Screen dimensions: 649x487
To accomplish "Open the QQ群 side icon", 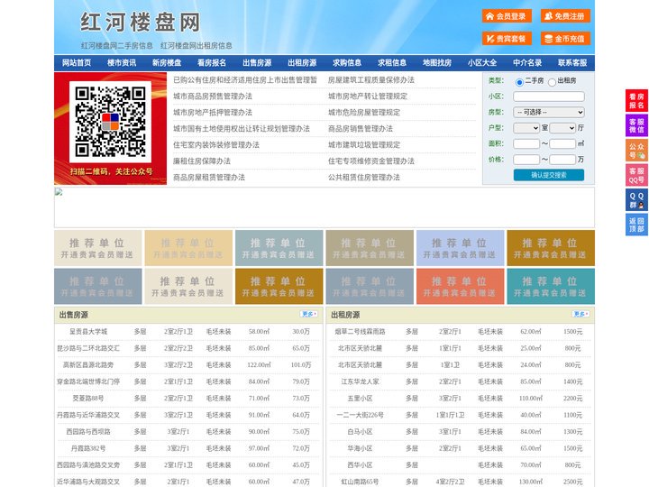I will tap(636, 200).
